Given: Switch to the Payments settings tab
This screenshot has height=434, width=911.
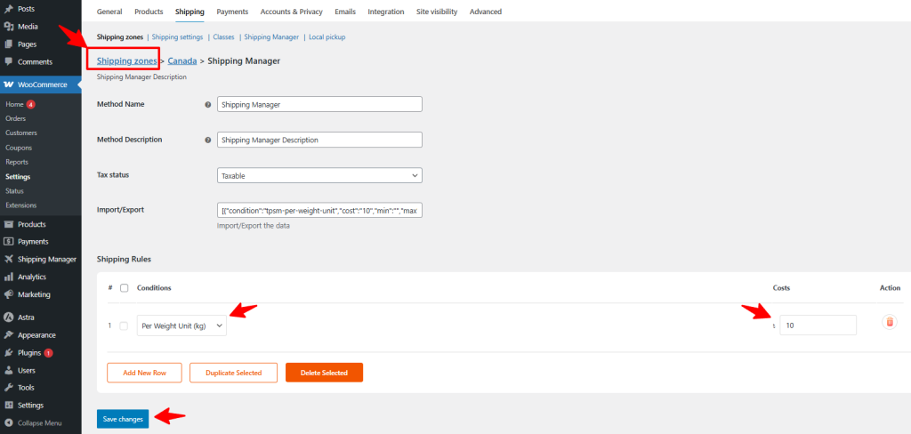Looking at the screenshot, I should [x=232, y=12].
